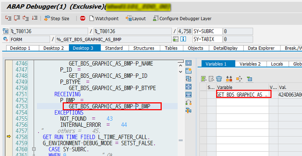
Task: Click the first green variable list toolbar icon
Action: 204,79
